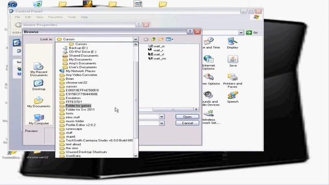Open Control Panel Favorites menu
The height and width of the screenshot is (185, 329).
pyautogui.click(x=56, y=17)
